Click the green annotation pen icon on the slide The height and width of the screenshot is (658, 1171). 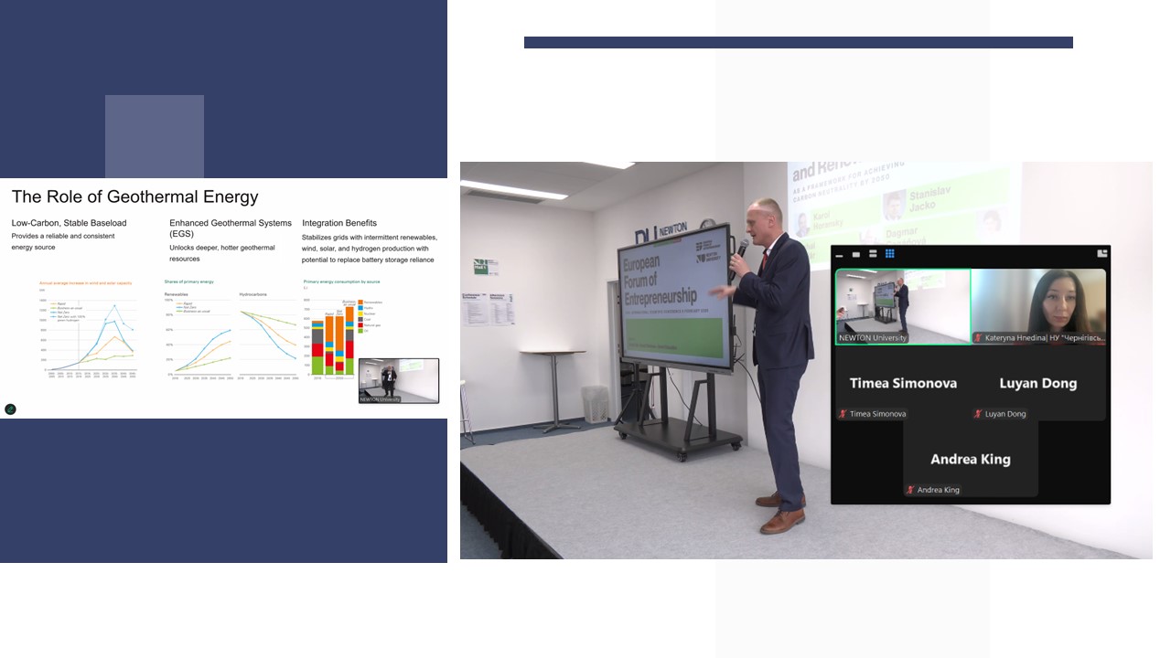(x=10, y=409)
